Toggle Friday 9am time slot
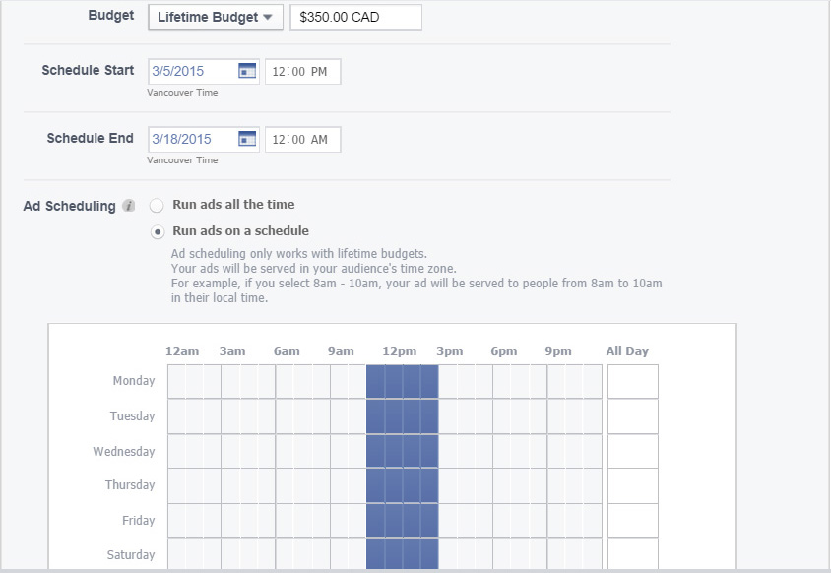This screenshot has width=831, height=573. coord(339,521)
